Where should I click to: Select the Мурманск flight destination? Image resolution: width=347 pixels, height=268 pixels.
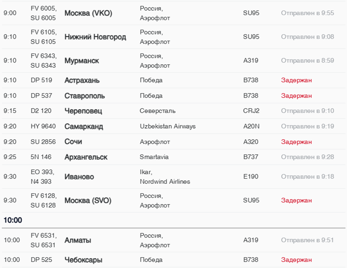point(82,61)
